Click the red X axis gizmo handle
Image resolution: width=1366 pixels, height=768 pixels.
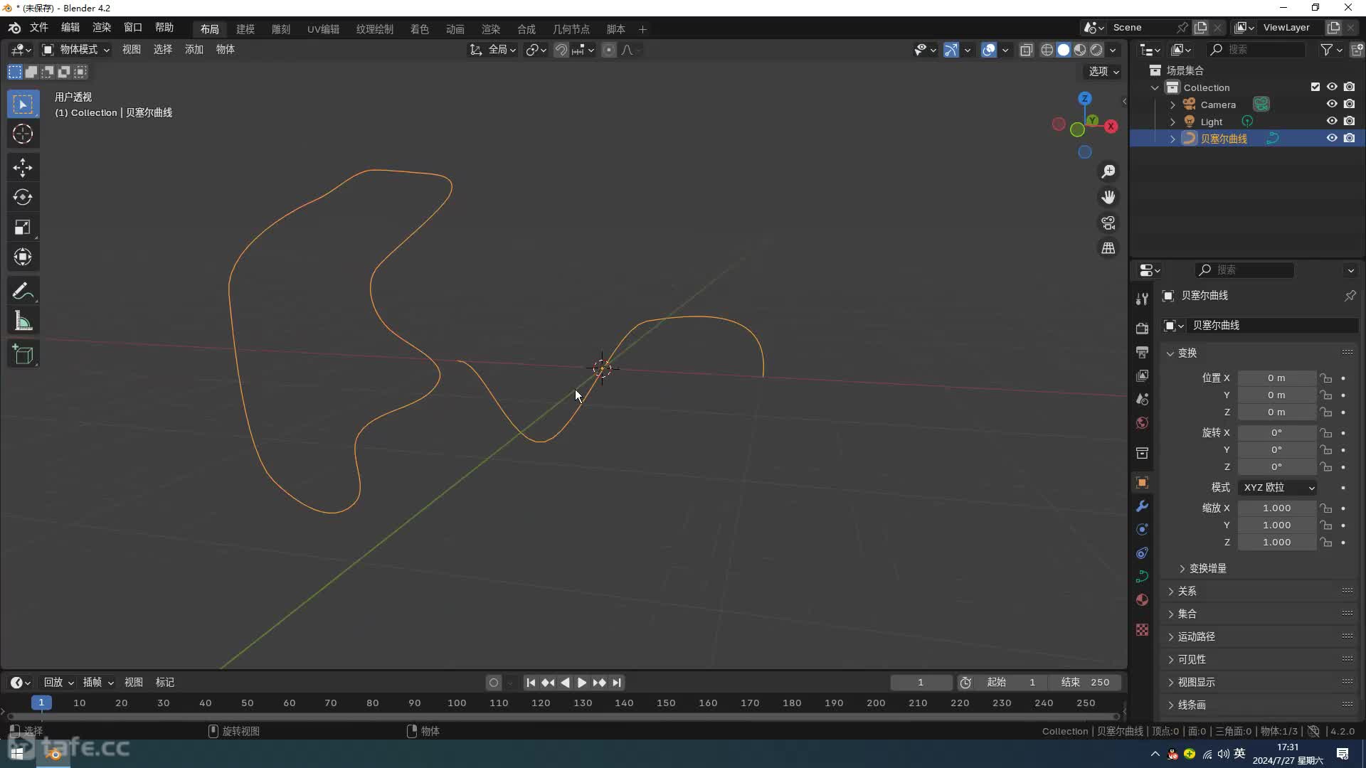[x=1111, y=126]
